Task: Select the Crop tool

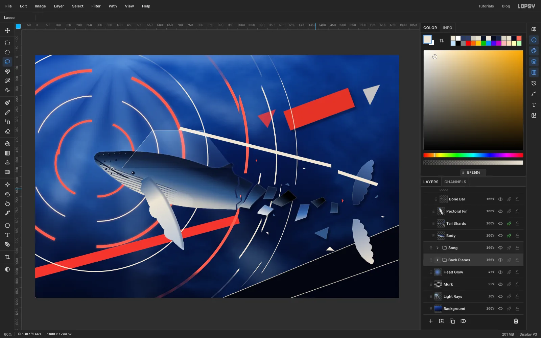Action: click(7, 257)
